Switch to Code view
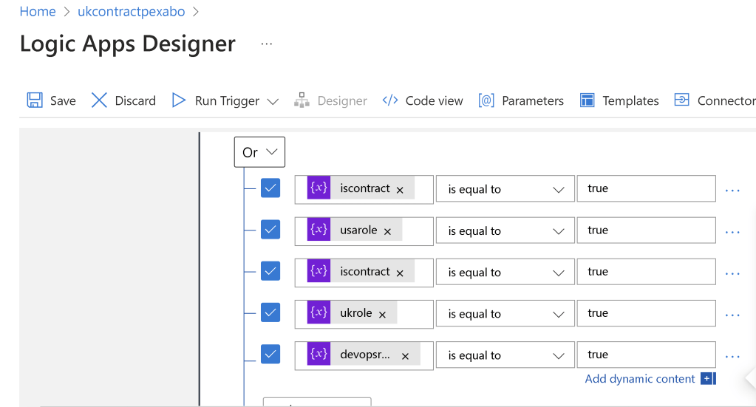Screen dimensions: 756x407 pos(434,100)
